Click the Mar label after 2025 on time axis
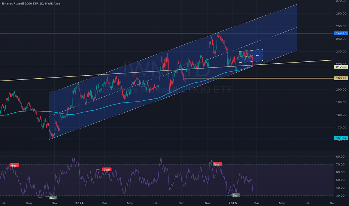The height and width of the screenshot is (206, 349). [256, 203]
